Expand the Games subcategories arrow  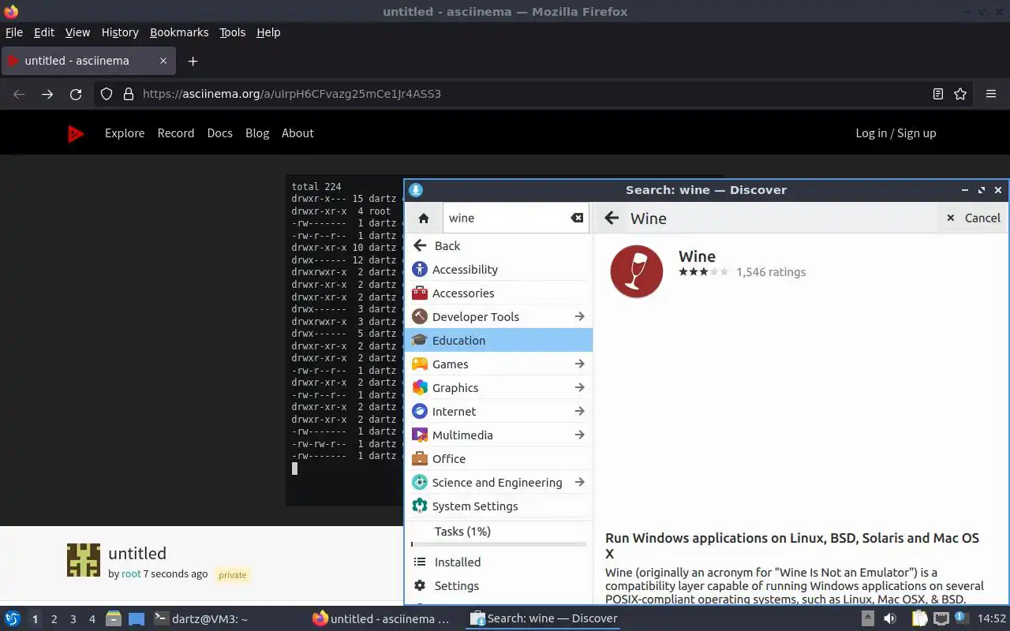580,364
